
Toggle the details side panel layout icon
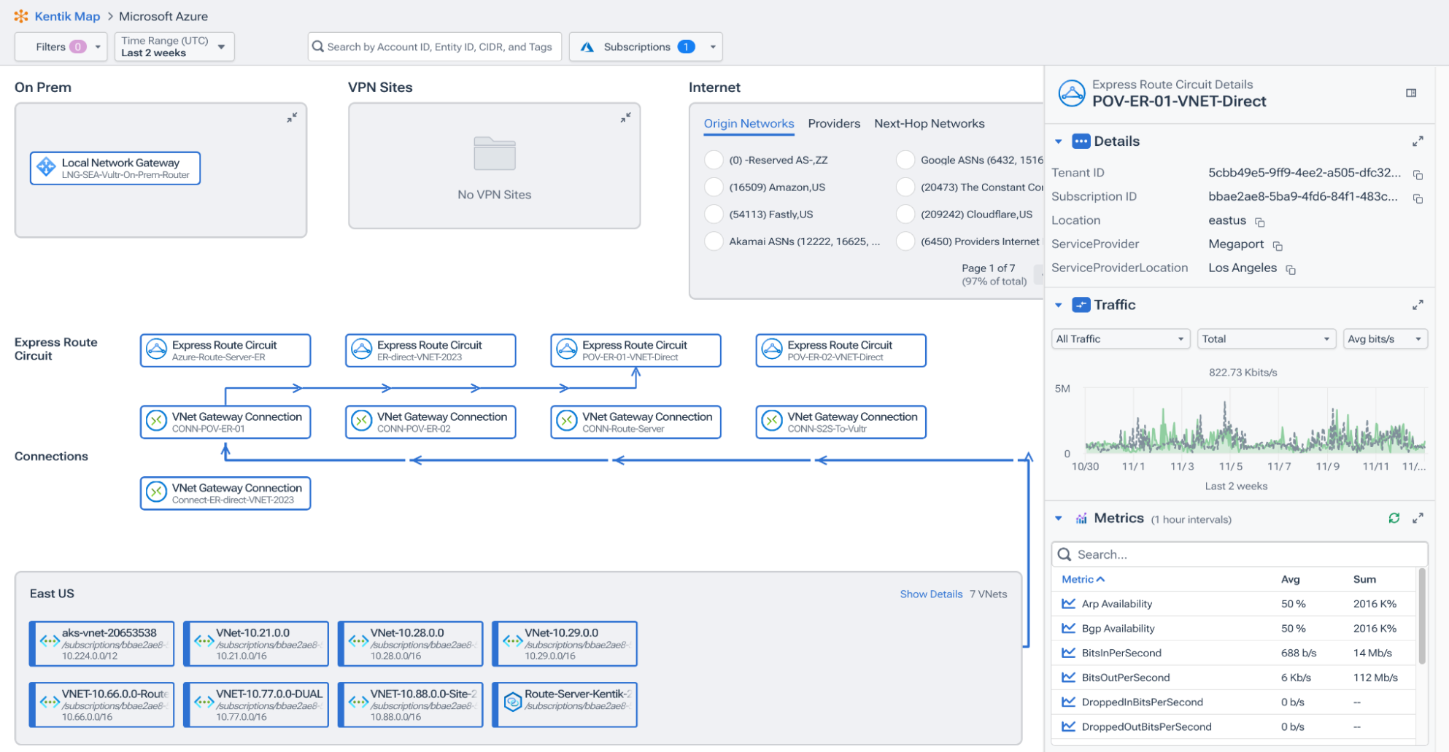point(1411,93)
